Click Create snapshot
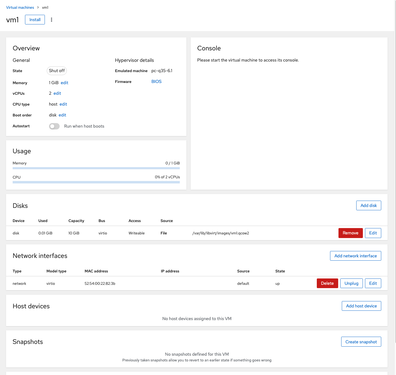This screenshot has height=375, width=396. coord(361,342)
